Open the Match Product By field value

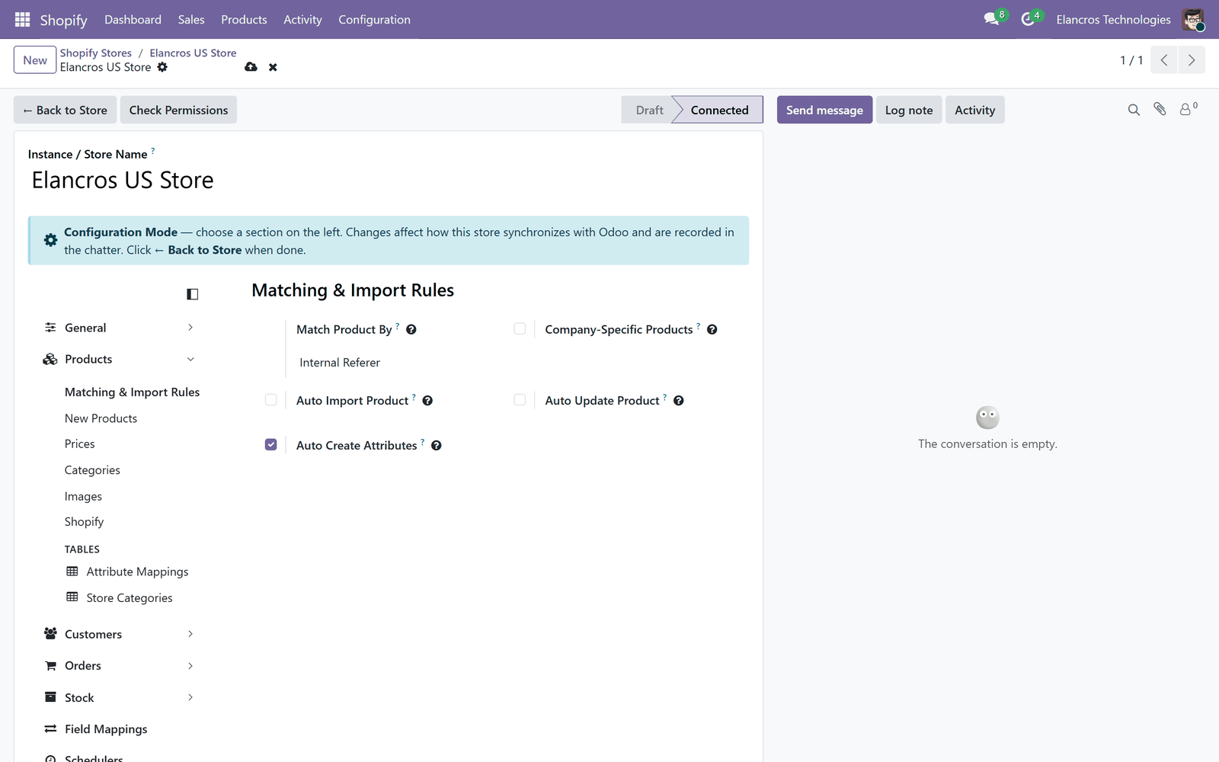339,363
